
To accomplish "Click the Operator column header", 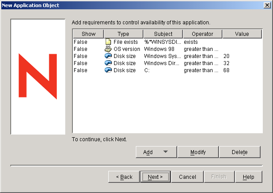I will pos(202,34).
